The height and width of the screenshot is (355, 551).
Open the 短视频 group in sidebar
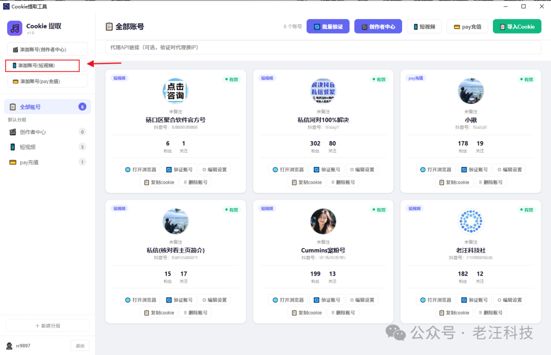[47, 147]
